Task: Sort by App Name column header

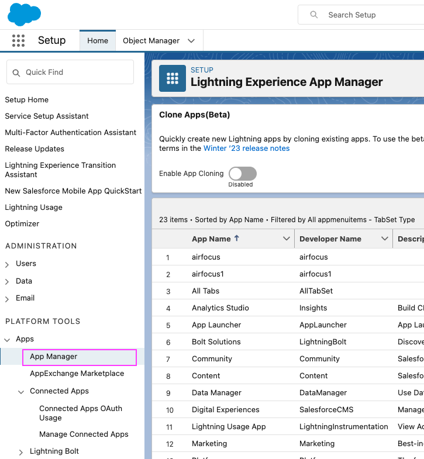Action: (211, 239)
